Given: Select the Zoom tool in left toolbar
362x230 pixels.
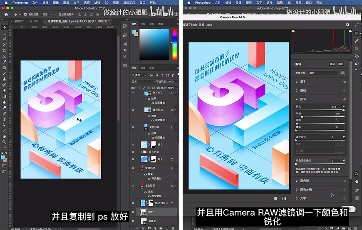Looking at the screenshot, I should (4, 142).
